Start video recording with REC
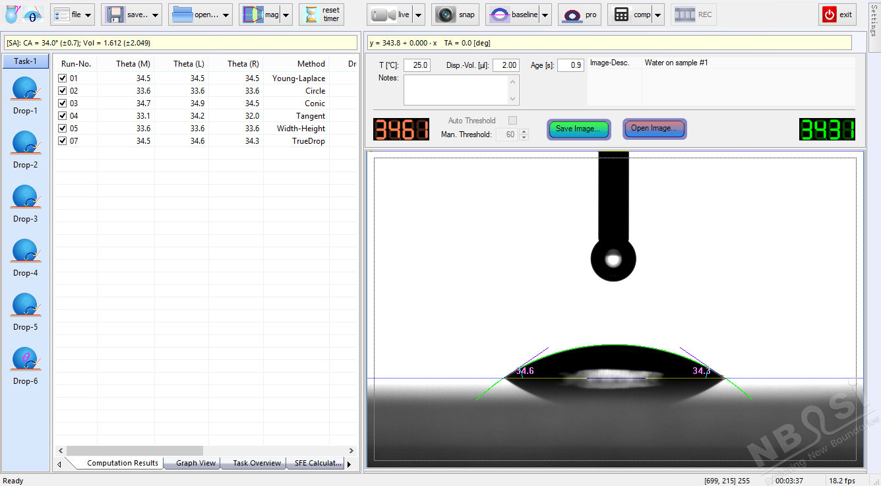 [x=692, y=14]
